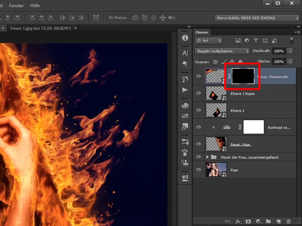
Task: Open the Brush panel icon
Action: point(185,153)
